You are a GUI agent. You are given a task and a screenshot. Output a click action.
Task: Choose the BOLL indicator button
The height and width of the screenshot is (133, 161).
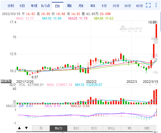click(112, 128)
